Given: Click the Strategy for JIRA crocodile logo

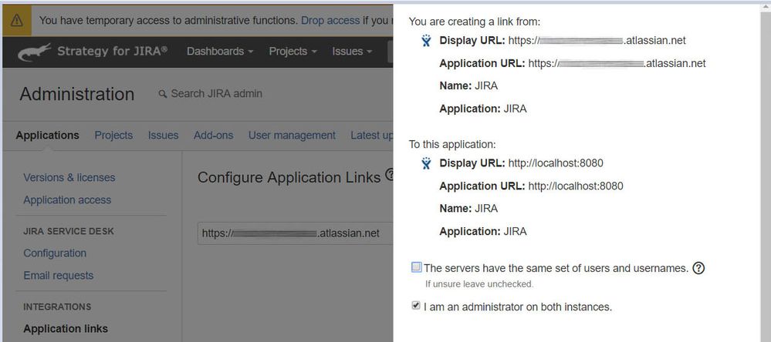Looking at the screenshot, I should tap(35, 52).
